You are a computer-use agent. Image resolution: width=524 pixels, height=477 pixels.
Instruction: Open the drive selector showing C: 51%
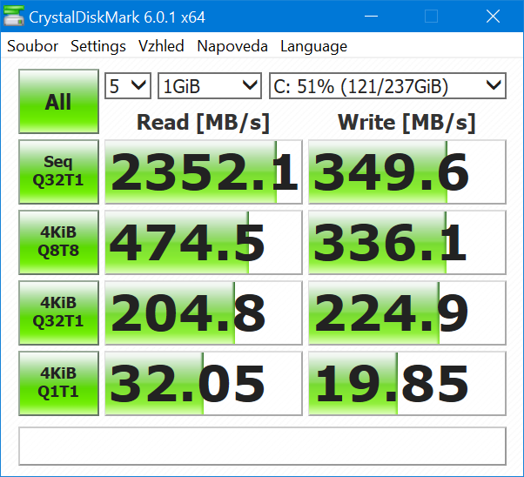coord(386,85)
